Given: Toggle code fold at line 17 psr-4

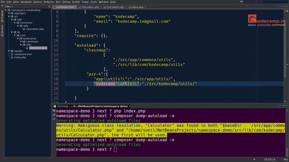Looking at the screenshot, I should [x=63, y=74].
